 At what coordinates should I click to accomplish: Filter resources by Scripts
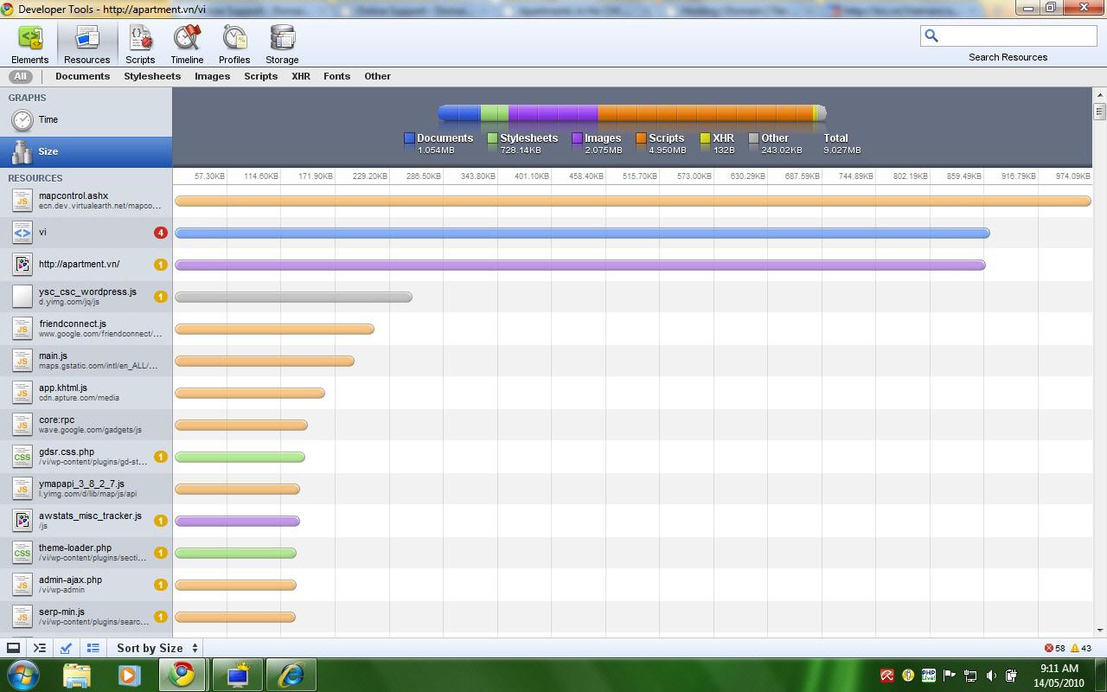coord(260,76)
